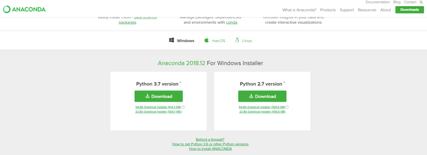Click the Apple macOS icon
427x155 pixels.
click(x=206, y=40)
